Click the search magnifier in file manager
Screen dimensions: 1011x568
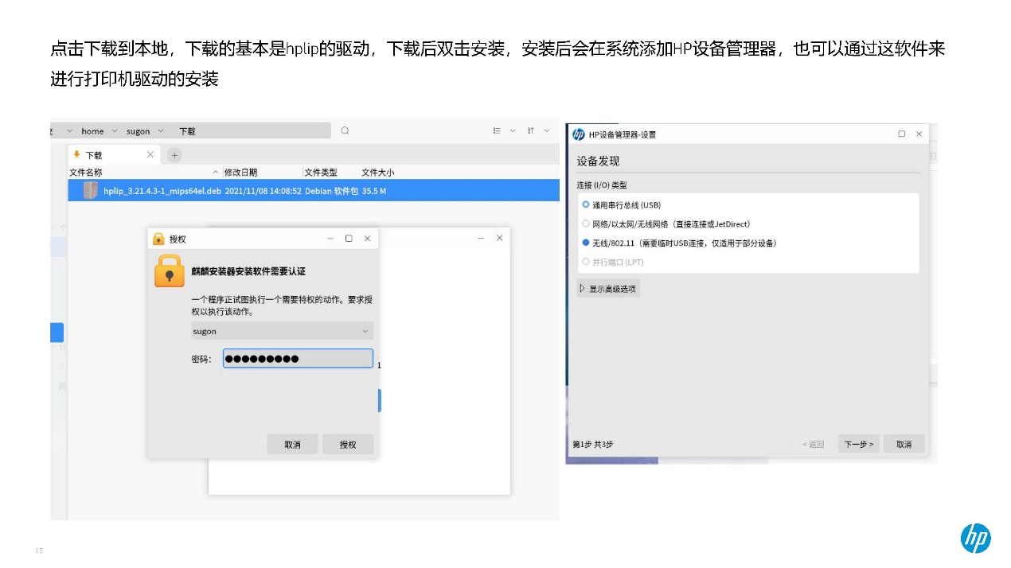tap(345, 130)
